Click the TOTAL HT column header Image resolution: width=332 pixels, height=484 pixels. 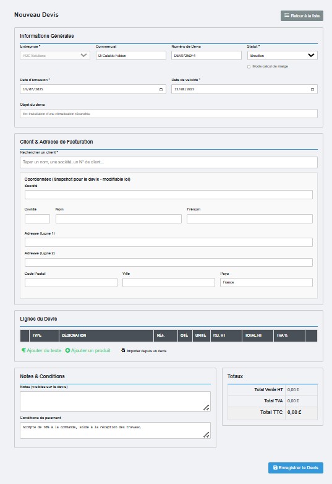pyautogui.click(x=258, y=335)
